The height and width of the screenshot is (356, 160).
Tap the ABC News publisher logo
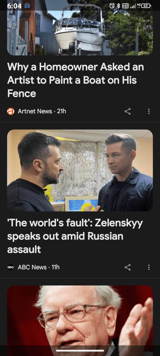pos(11,267)
